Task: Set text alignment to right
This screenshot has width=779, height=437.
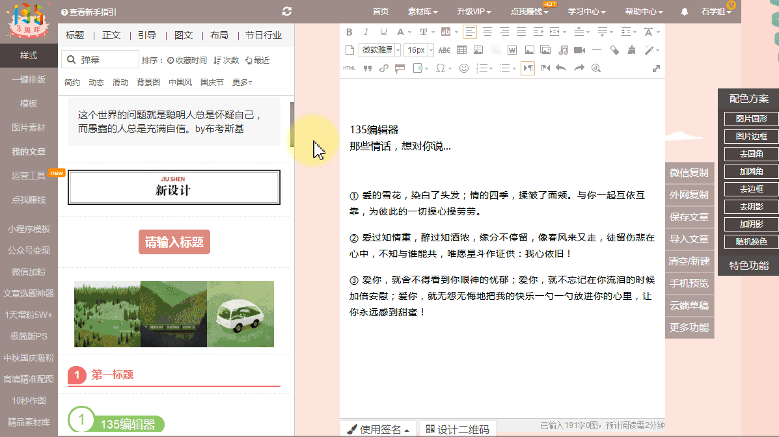Action: tap(504, 33)
